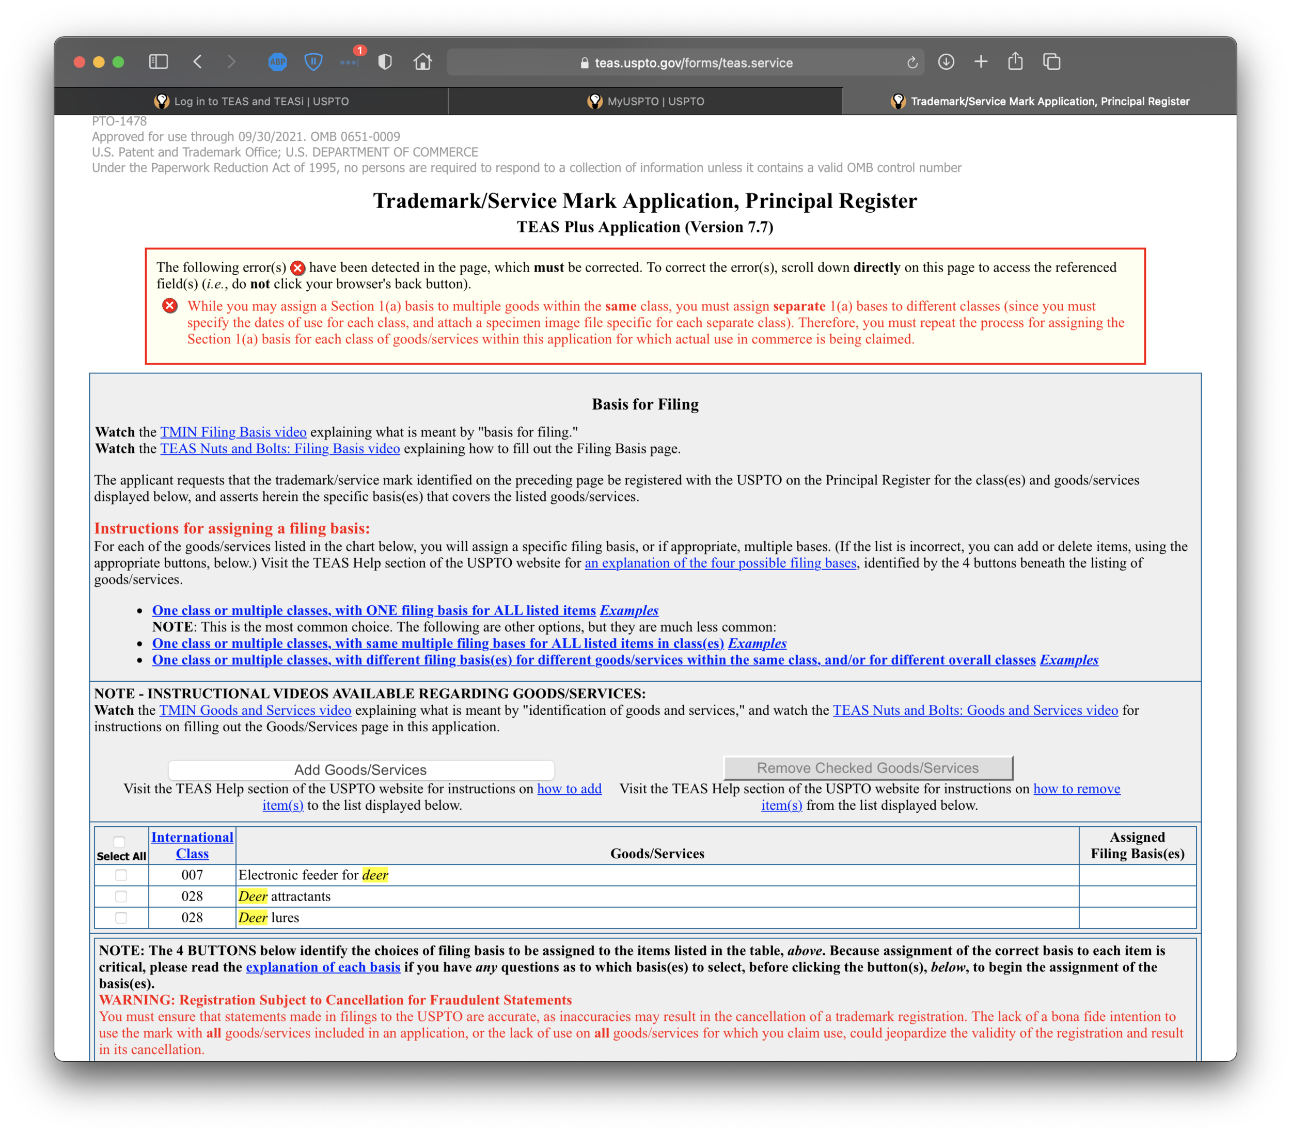1291x1133 pixels.
Task: Open the explanation of each basis link
Action: 323,968
